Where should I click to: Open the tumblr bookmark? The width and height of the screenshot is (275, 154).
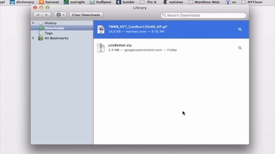pyautogui.click(x=128, y=2)
